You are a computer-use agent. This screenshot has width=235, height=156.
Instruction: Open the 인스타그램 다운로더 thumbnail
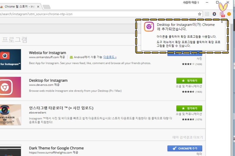(x=11, y=115)
